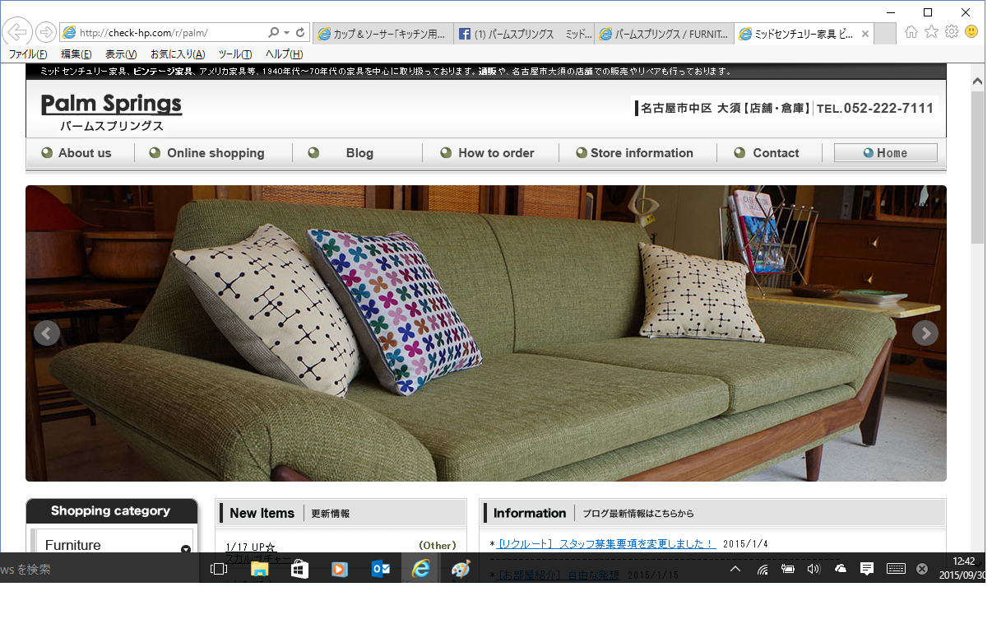Expand the Furniture category arrow
The image size is (992, 624).
click(186, 549)
